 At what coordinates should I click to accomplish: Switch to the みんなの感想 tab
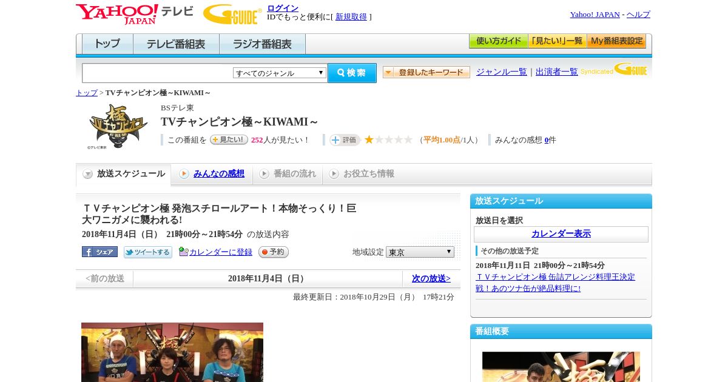coord(212,174)
